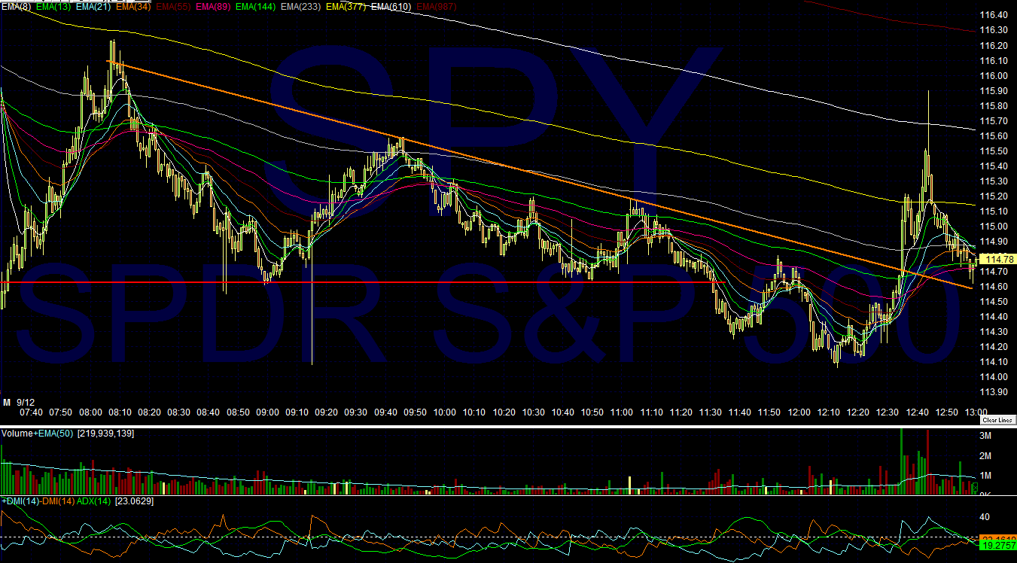This screenshot has width=1017, height=563.
Task: Select the EMA(377) indicator label
Action: 347,6
